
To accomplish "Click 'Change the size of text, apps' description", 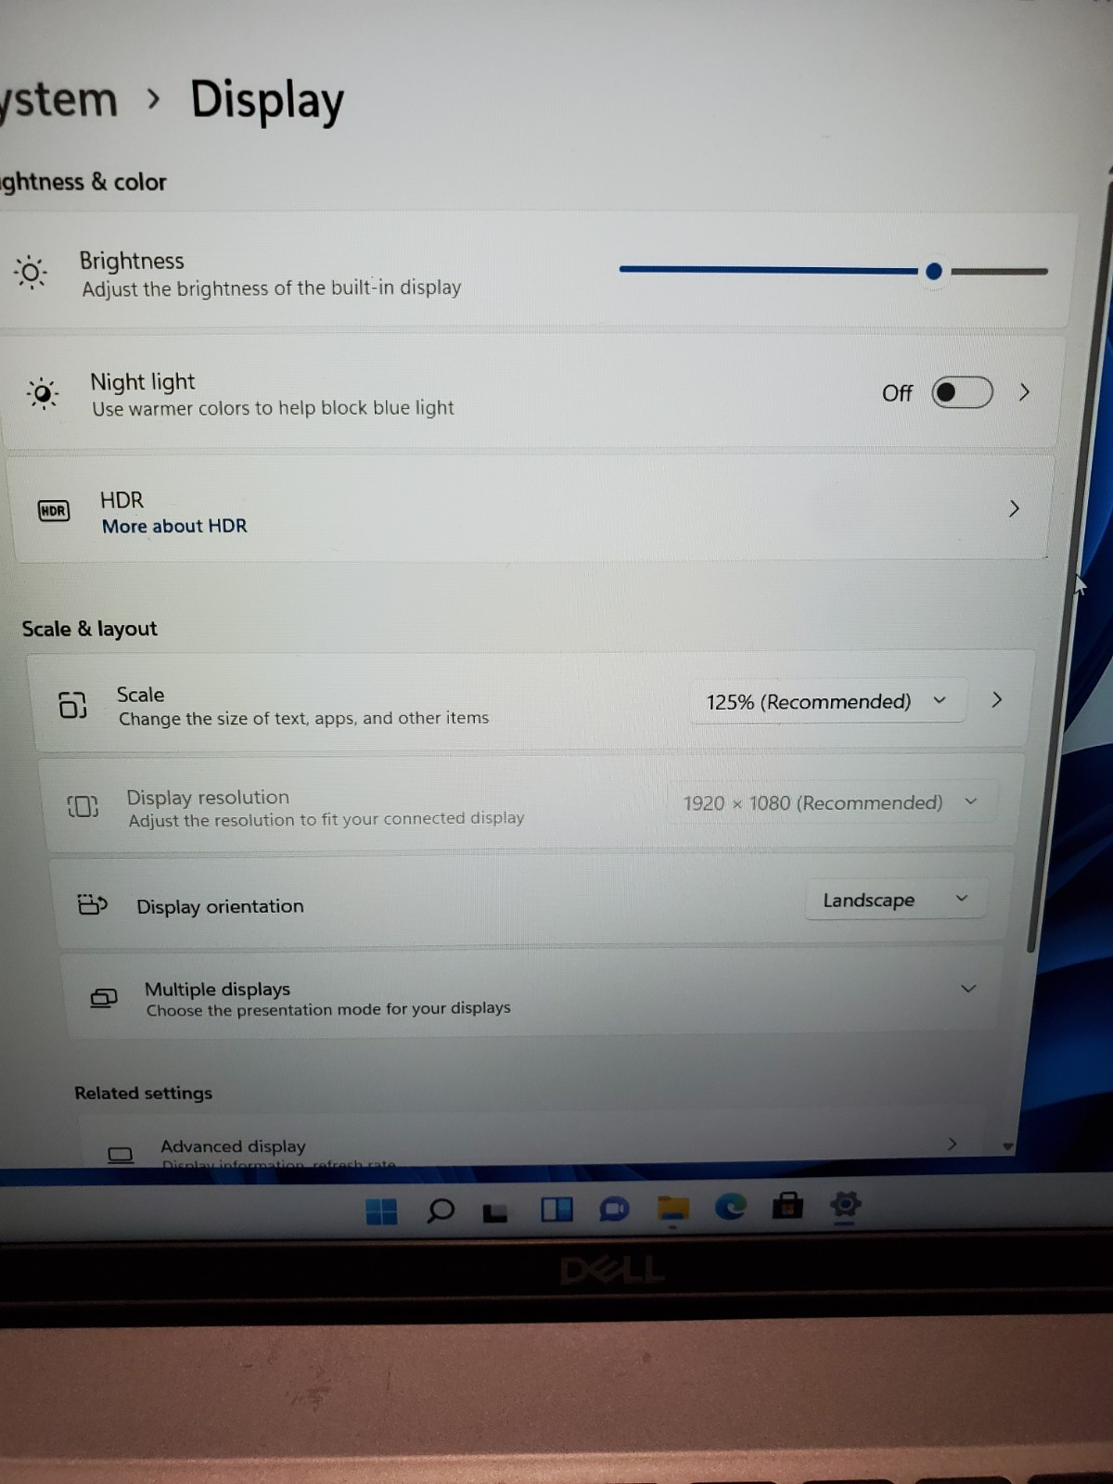I will 303,718.
